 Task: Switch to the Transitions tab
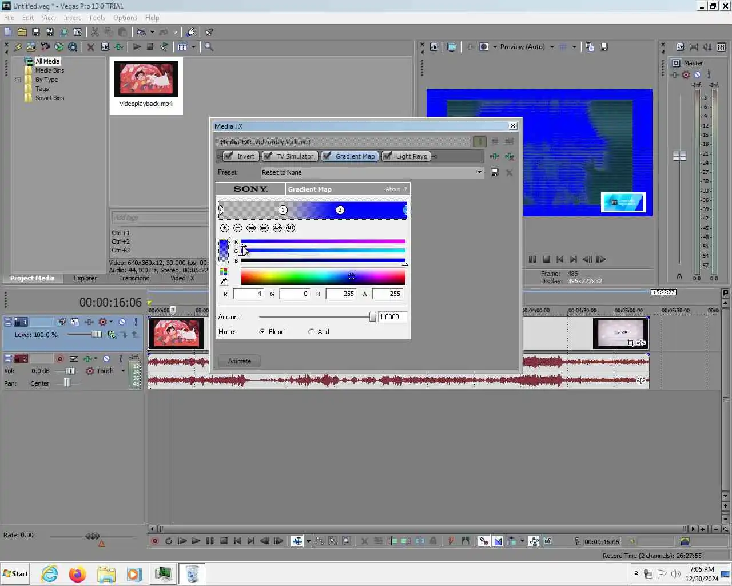tap(134, 278)
